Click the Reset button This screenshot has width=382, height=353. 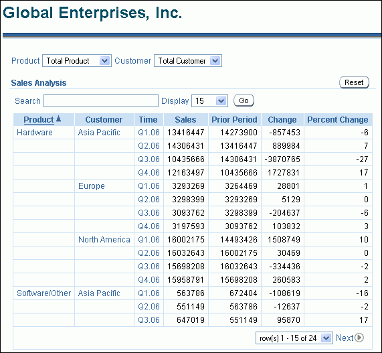pyautogui.click(x=354, y=82)
